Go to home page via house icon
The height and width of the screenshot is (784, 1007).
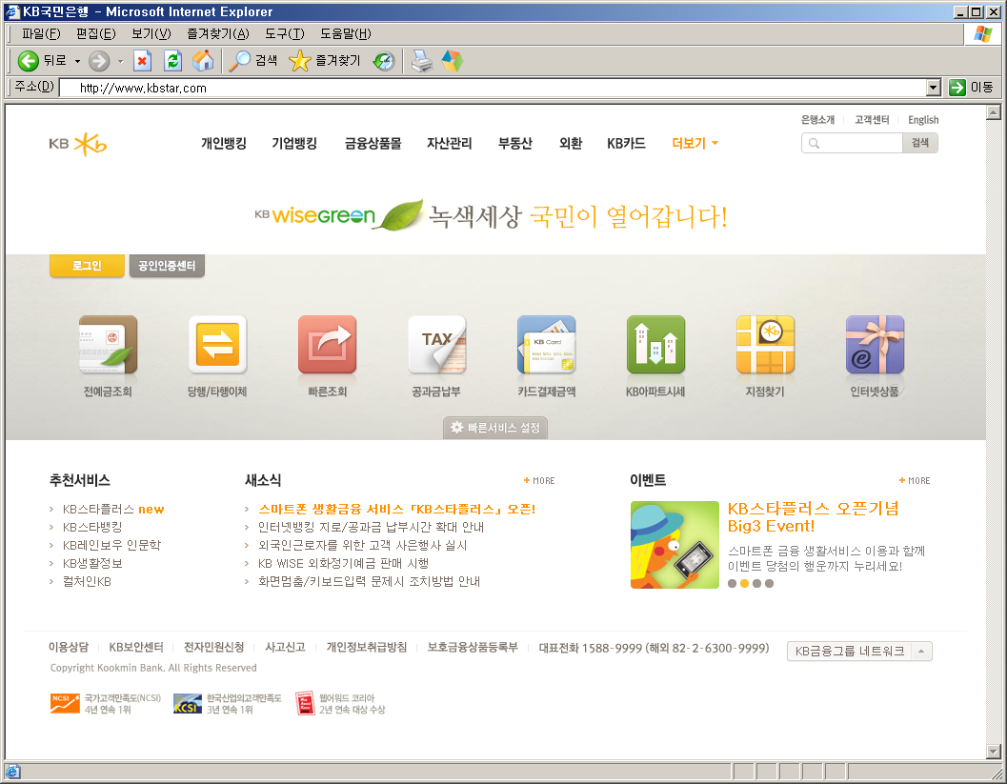[203, 61]
